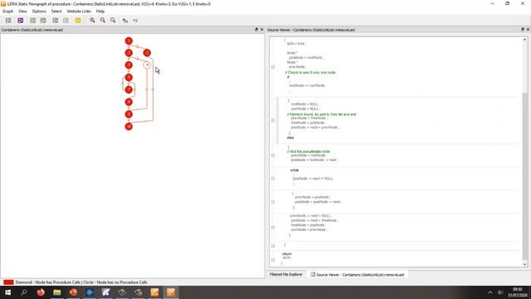Toggle the marker box beside the closing brace
Screen dimensions: 531x299
click(273, 246)
